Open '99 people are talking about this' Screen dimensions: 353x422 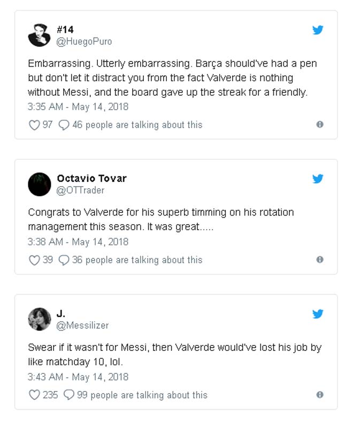[142, 395]
